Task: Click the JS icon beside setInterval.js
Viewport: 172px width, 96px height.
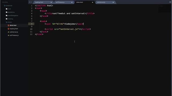Action: (x=8, y=32)
